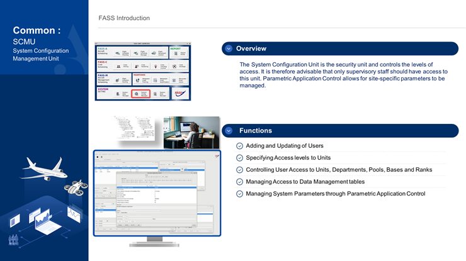Toggle checkmark for Parametric Application Control item
Screen dimensions: 466x261
click(239, 194)
